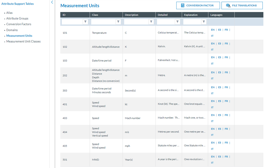Open the Description column filter icon
The height and width of the screenshot is (168, 266).
click(x=151, y=22)
